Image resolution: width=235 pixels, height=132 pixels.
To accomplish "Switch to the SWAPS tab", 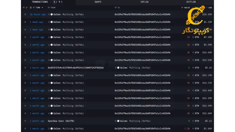I will (98, 2).
